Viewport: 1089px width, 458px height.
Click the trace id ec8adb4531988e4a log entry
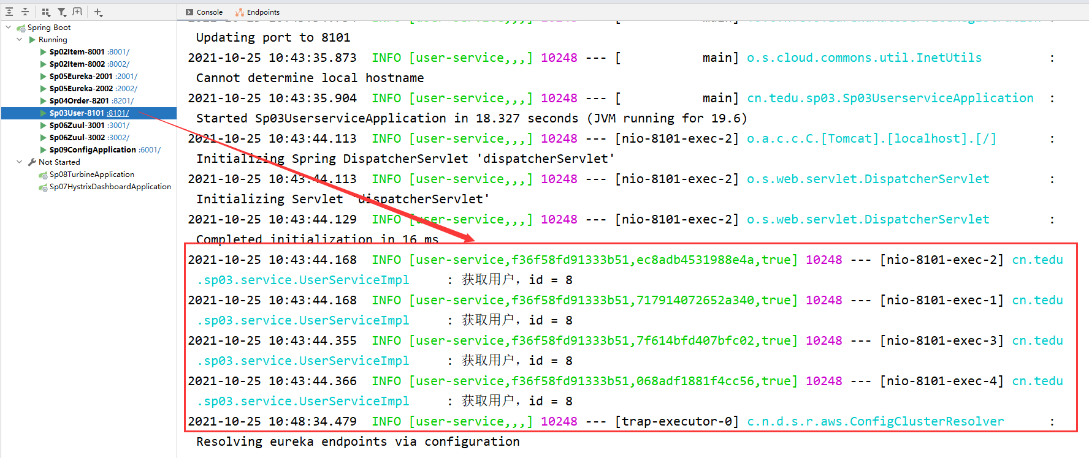click(695, 260)
